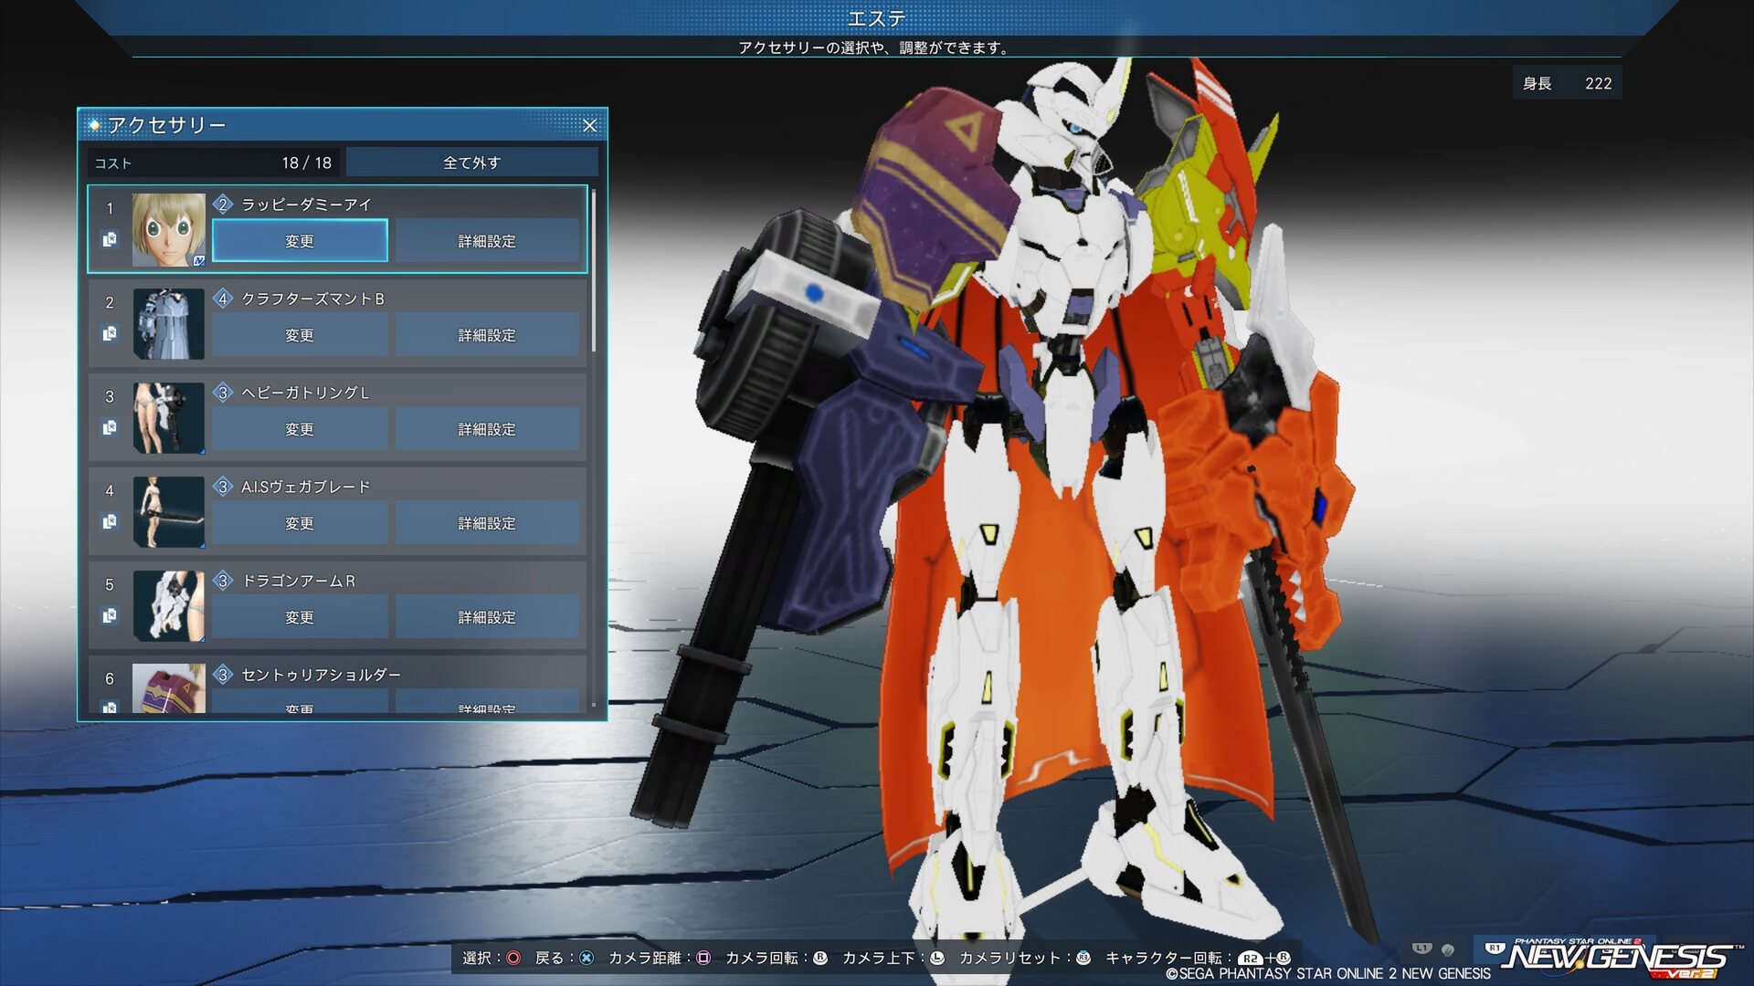The image size is (1754, 986).
Task: Click the カメラ回転 stick icon
Action: [820, 958]
